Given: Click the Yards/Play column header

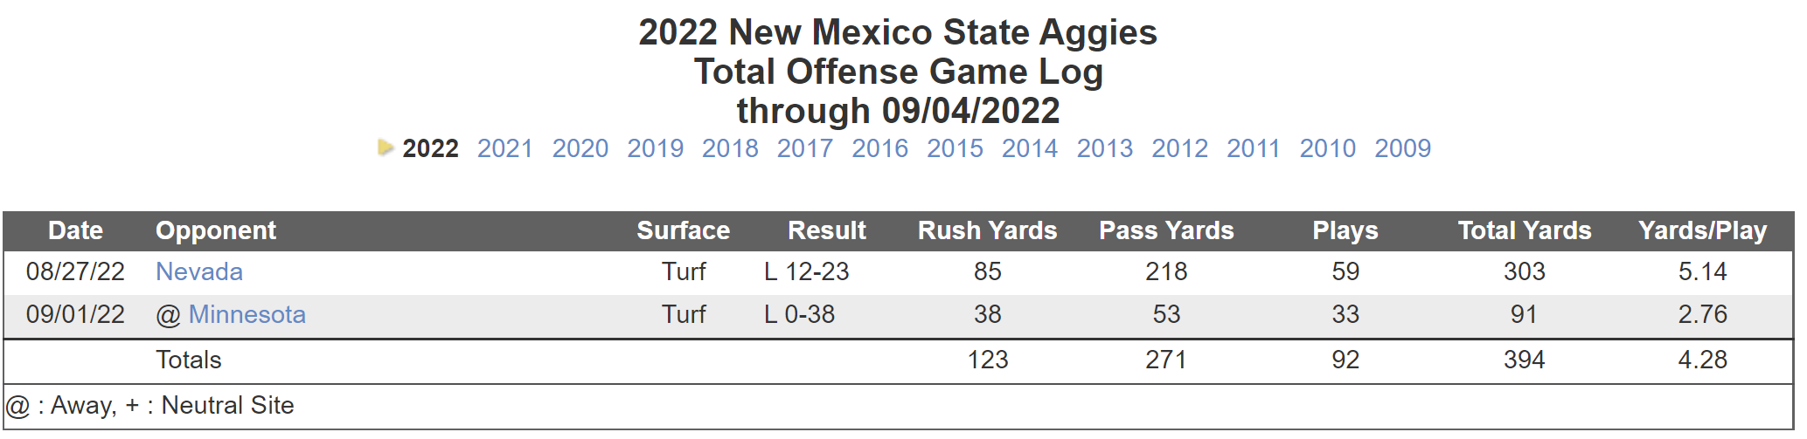Looking at the screenshot, I should pyautogui.click(x=1703, y=230).
